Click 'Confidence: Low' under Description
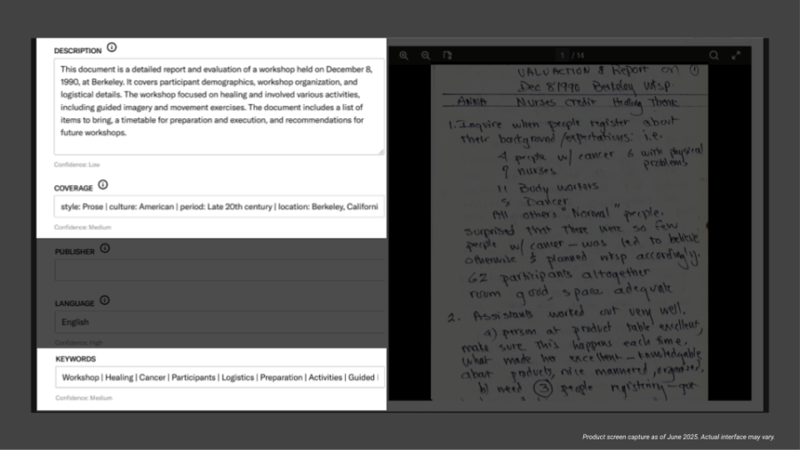 (x=77, y=165)
